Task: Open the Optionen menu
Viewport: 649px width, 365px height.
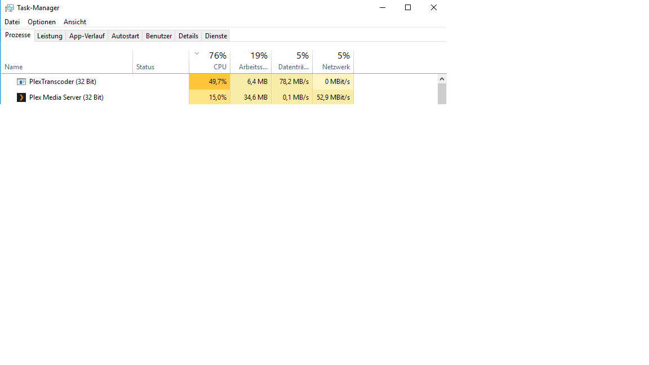Action: point(41,22)
